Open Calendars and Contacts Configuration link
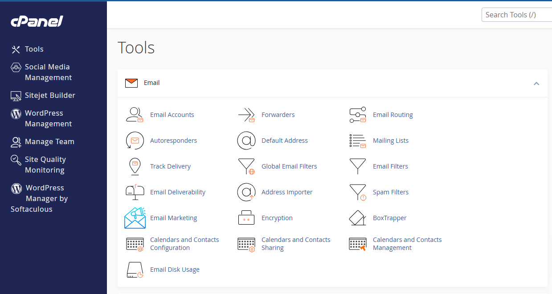Image resolution: width=552 pixels, height=294 pixels. click(x=184, y=244)
